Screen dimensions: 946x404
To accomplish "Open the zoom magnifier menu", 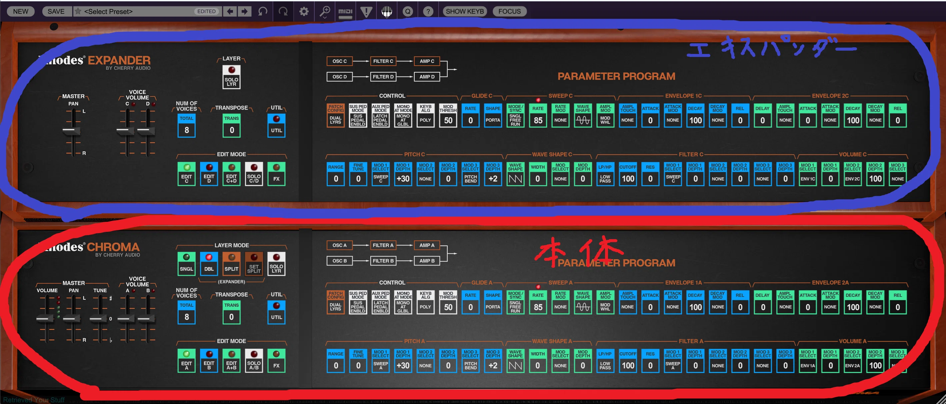I will point(325,11).
